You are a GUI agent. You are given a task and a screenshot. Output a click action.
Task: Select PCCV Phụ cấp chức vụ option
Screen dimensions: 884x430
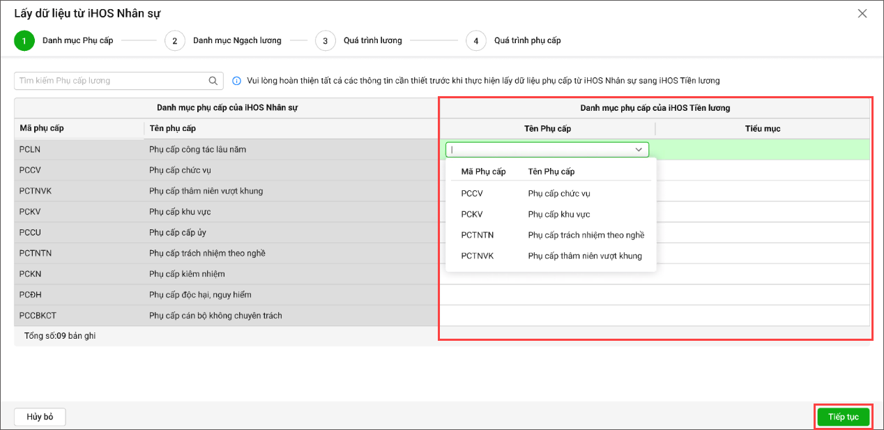point(551,194)
